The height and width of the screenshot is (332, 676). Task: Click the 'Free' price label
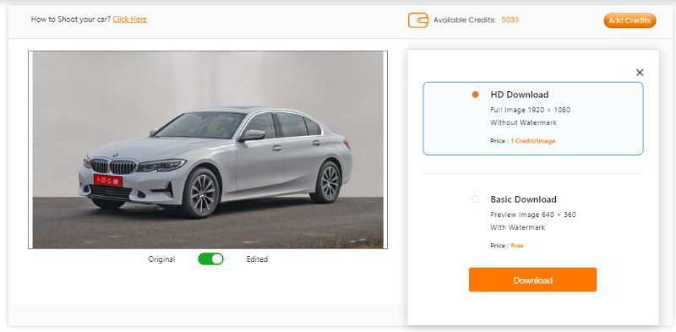[x=517, y=246]
